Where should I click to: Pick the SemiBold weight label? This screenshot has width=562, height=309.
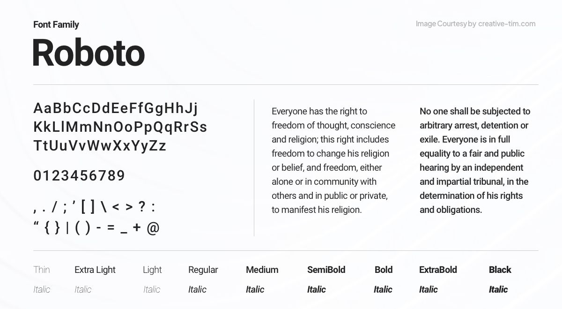[326, 270]
